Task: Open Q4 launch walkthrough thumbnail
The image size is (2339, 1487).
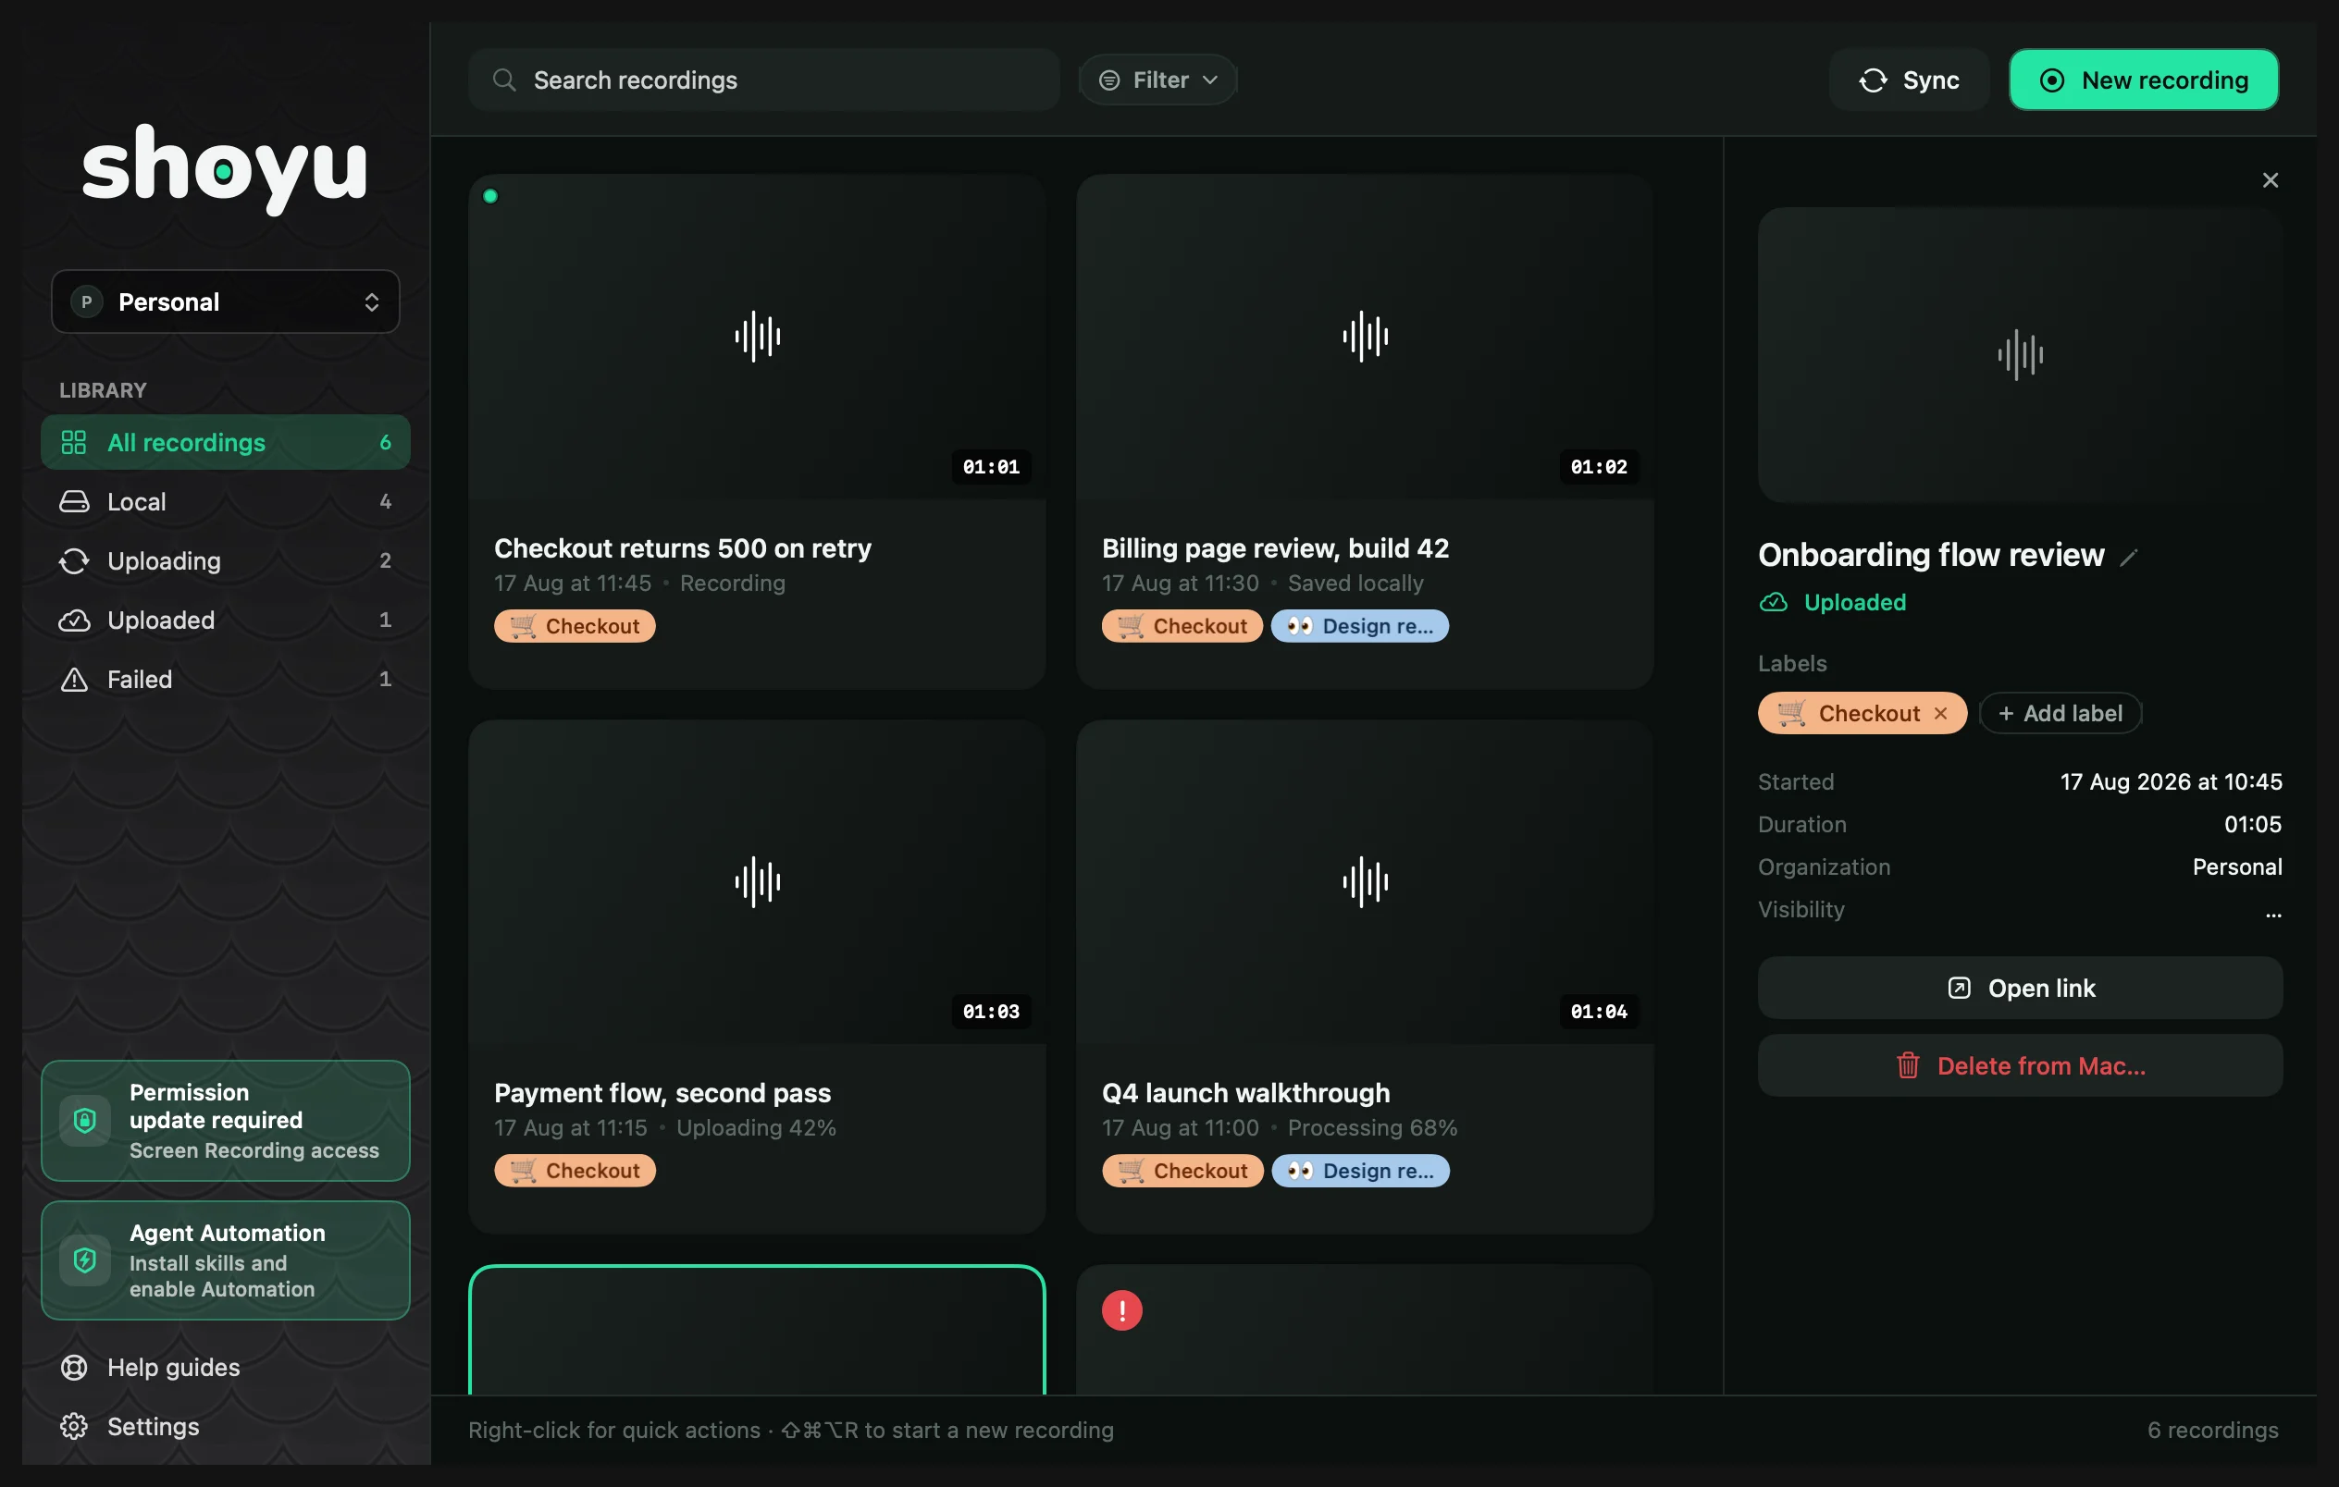Action: (1365, 881)
